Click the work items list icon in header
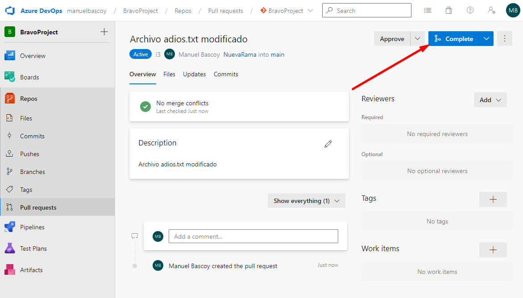The height and width of the screenshot is (298, 523). (428, 10)
